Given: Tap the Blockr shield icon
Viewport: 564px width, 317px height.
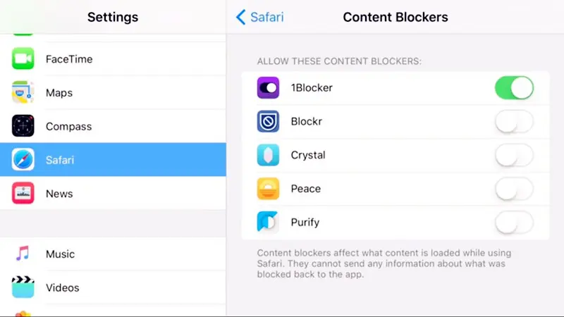Looking at the screenshot, I should pyautogui.click(x=268, y=121).
